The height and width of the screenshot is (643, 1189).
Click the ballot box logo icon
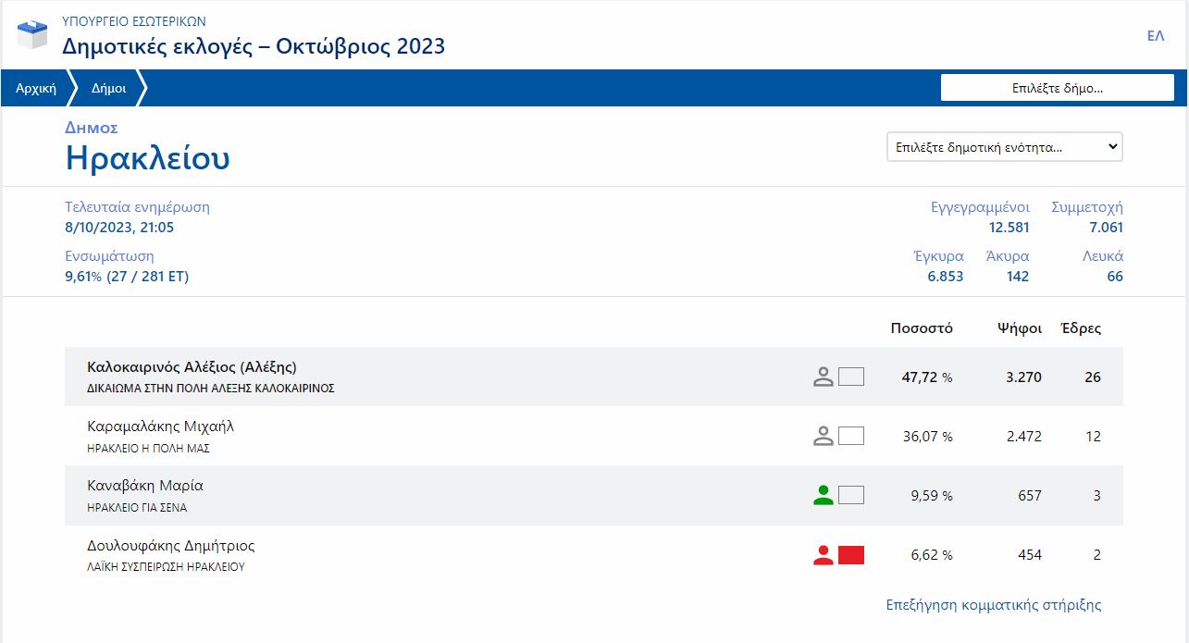click(x=32, y=35)
